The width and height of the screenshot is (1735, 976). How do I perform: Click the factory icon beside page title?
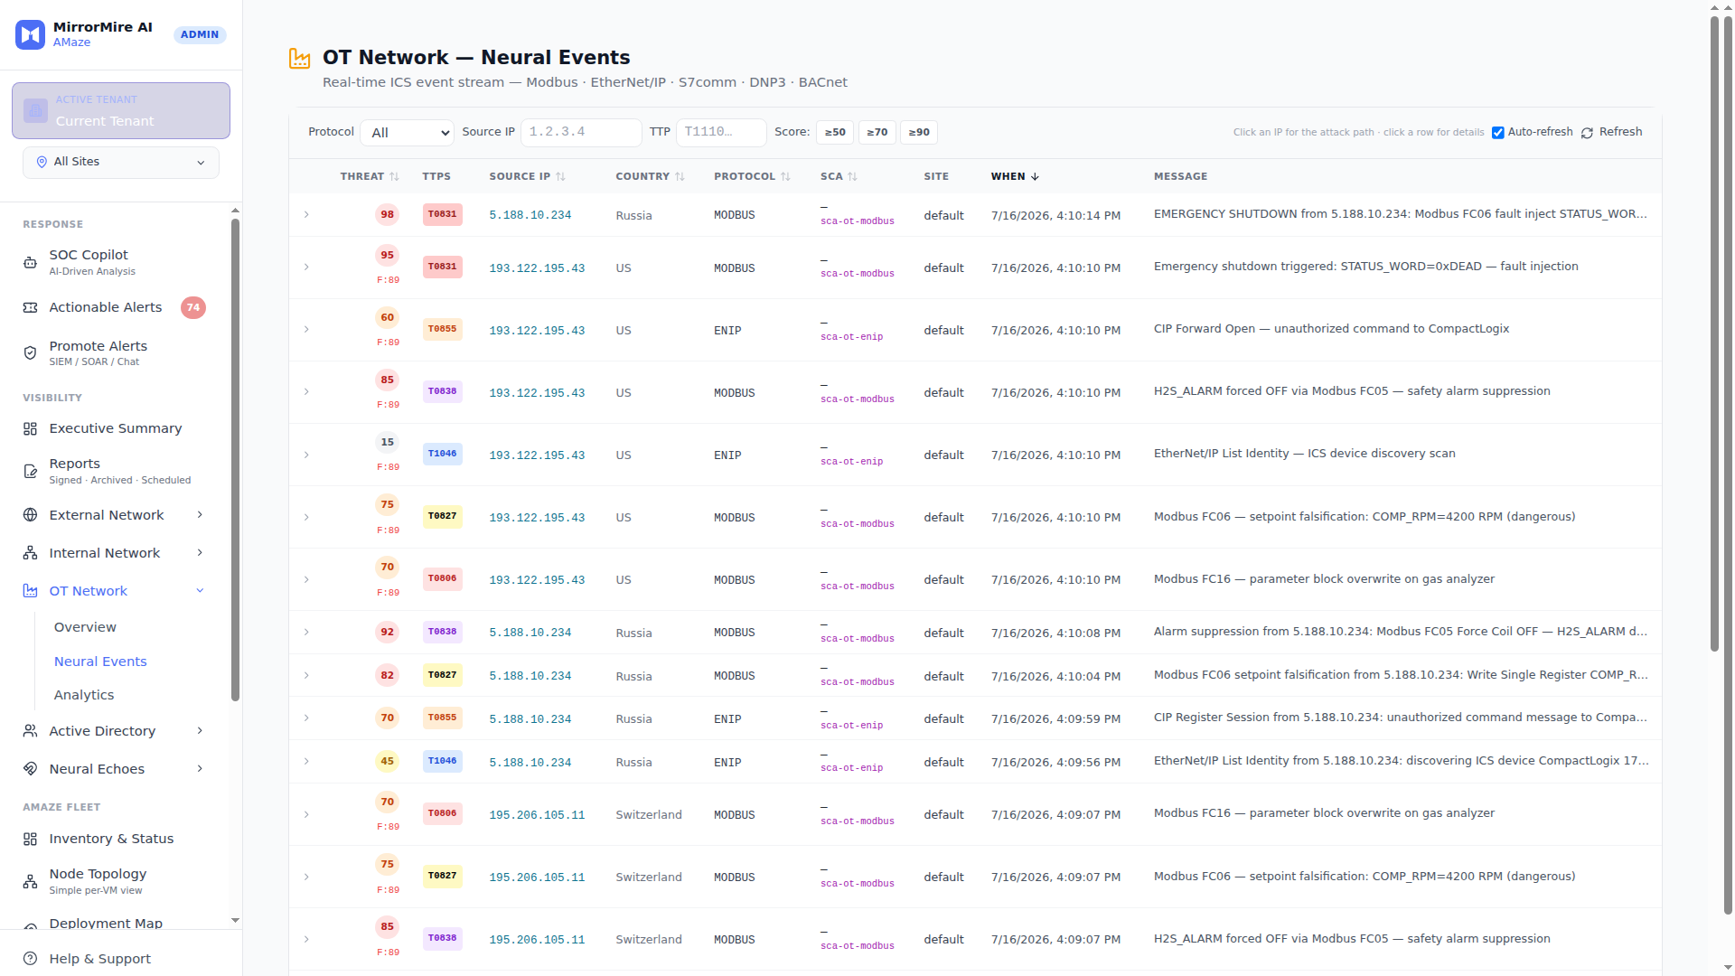coord(299,58)
